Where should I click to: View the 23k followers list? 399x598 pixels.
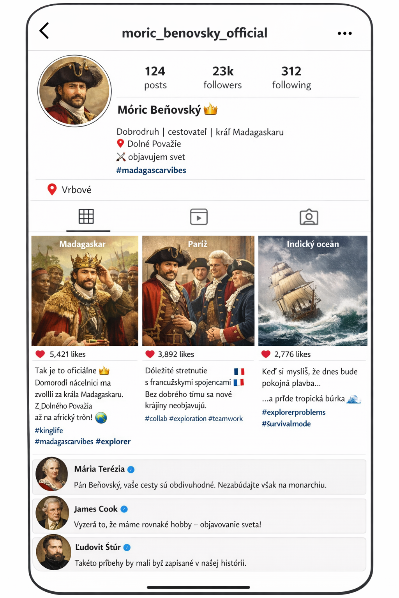click(x=222, y=77)
